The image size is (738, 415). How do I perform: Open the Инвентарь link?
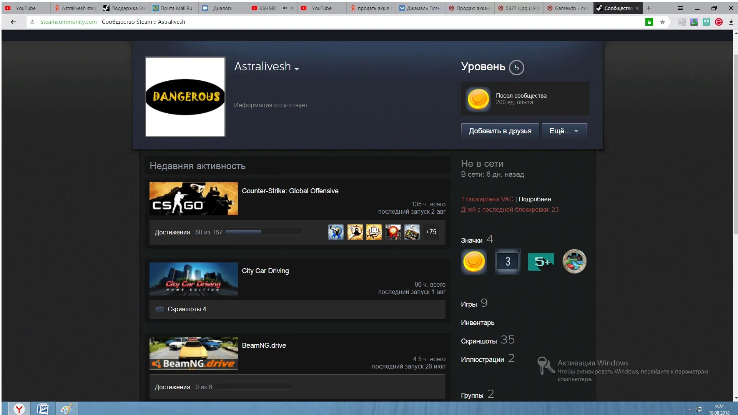pos(478,323)
